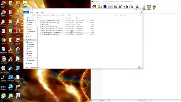Viewport: 181px width, 102px height.
Task: Click Documents in address bar breadcrumb
Action: pyautogui.click(x=46, y=15)
